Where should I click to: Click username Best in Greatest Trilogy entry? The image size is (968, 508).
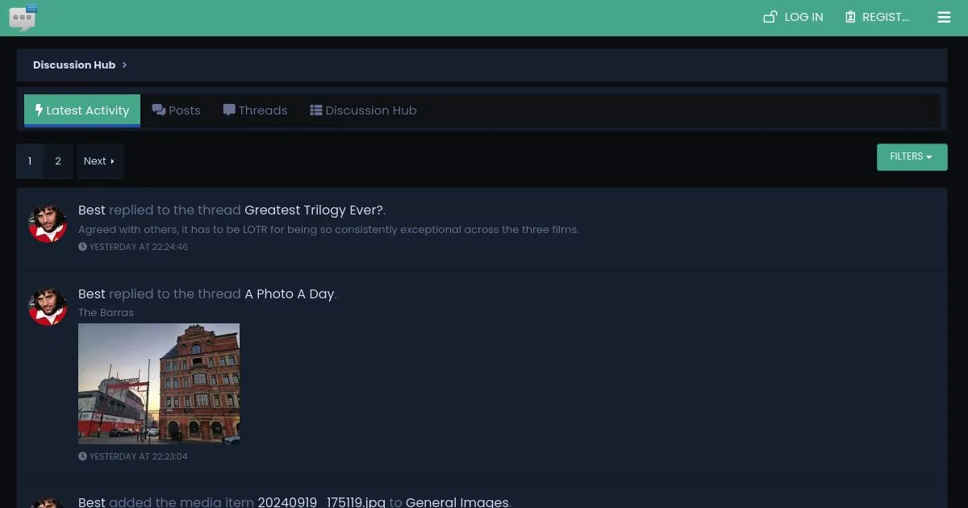92,210
